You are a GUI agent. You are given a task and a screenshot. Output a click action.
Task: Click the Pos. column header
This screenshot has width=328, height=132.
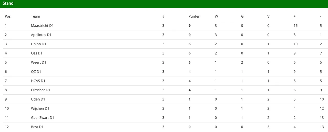(x=8, y=16)
